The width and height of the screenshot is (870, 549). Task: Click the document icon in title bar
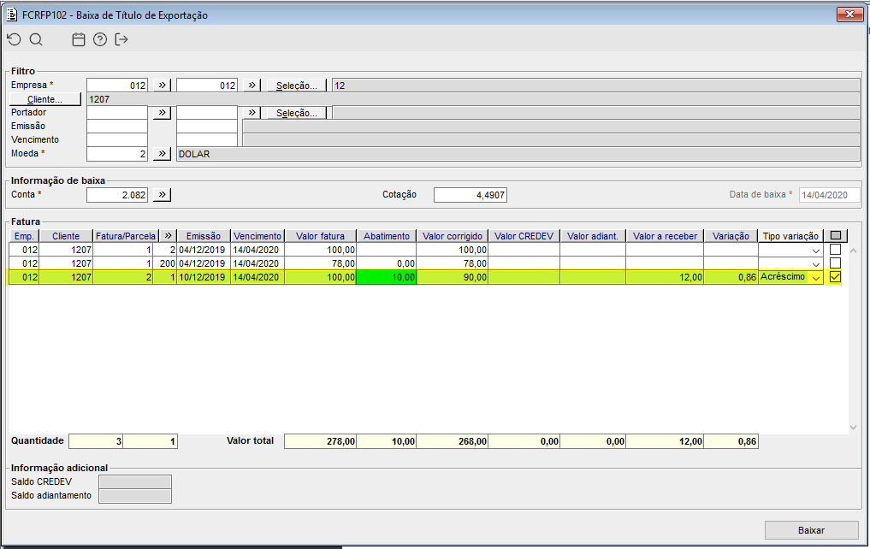click(x=12, y=15)
